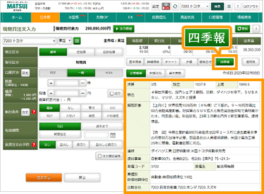Click the green 余力情報 button
This screenshot has height=194, width=264.
[124, 28]
